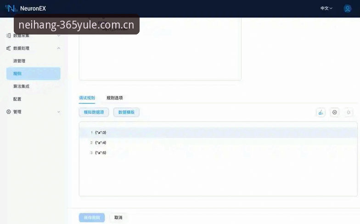Click the NeuronEX title text
The image size is (360, 224).
tap(33, 8)
